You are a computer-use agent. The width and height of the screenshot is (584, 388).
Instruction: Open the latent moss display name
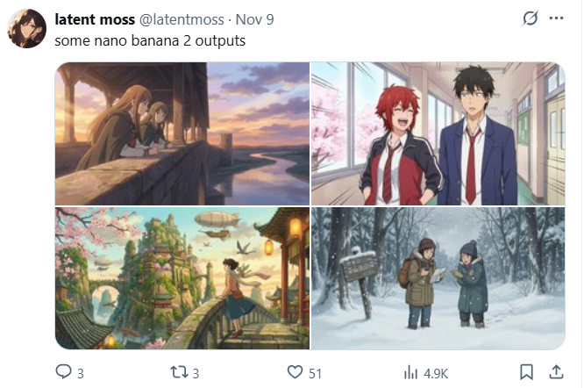(x=95, y=19)
